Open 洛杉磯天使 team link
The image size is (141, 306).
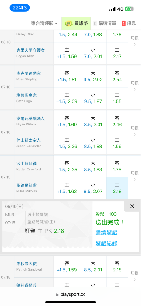point(26,264)
